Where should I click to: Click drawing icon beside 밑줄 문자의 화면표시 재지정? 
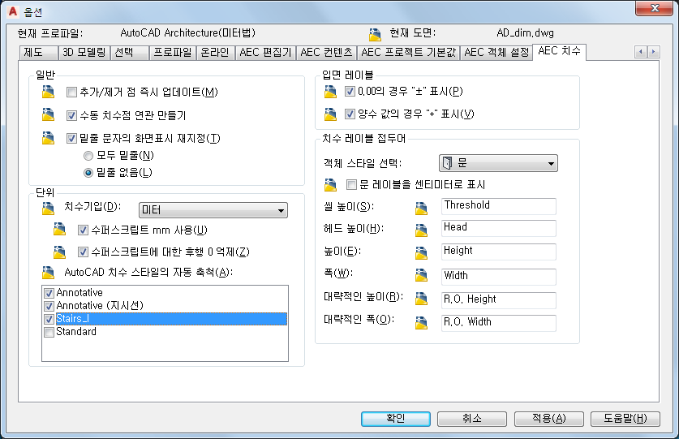[x=48, y=138]
